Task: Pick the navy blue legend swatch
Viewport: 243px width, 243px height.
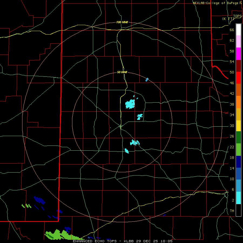Action: [238, 162]
